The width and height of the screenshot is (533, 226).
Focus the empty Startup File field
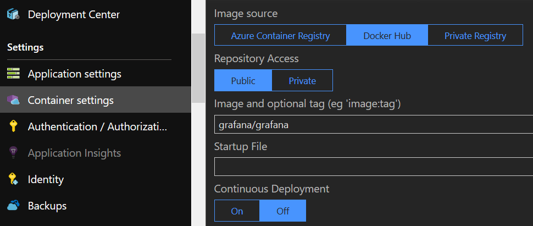click(374, 167)
